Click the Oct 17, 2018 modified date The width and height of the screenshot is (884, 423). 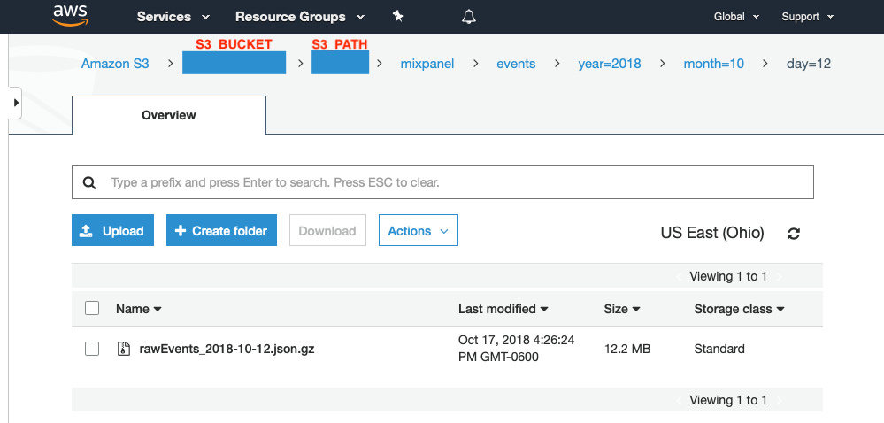point(517,349)
